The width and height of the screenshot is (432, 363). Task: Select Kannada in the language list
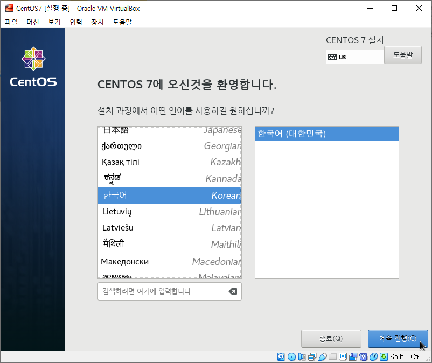pyautogui.click(x=170, y=179)
